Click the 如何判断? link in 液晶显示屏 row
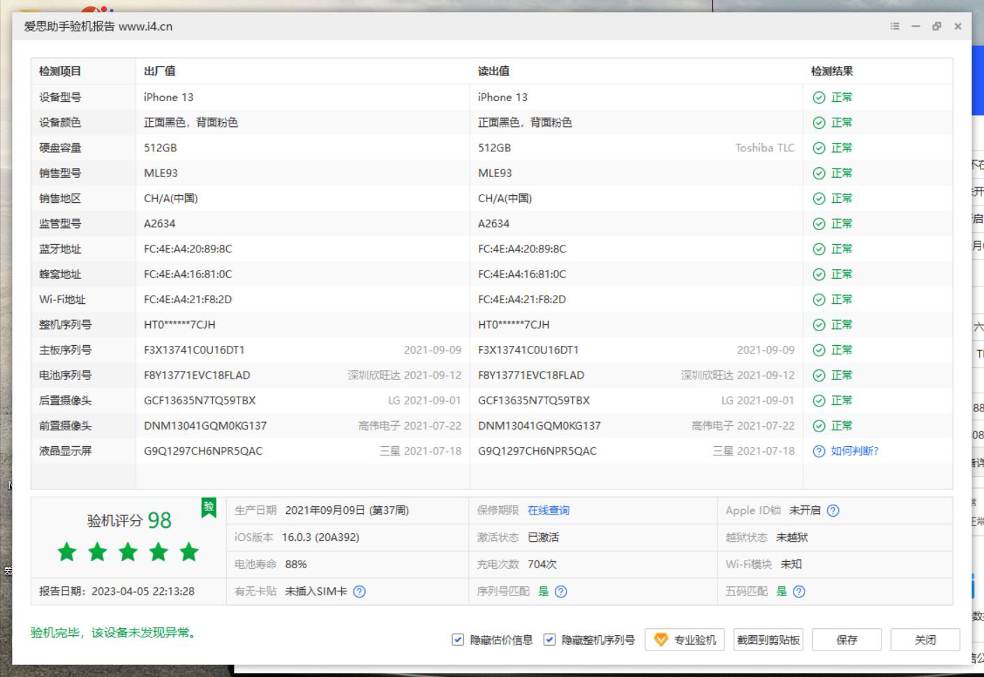Viewport: 984px width, 677px height. (x=855, y=451)
